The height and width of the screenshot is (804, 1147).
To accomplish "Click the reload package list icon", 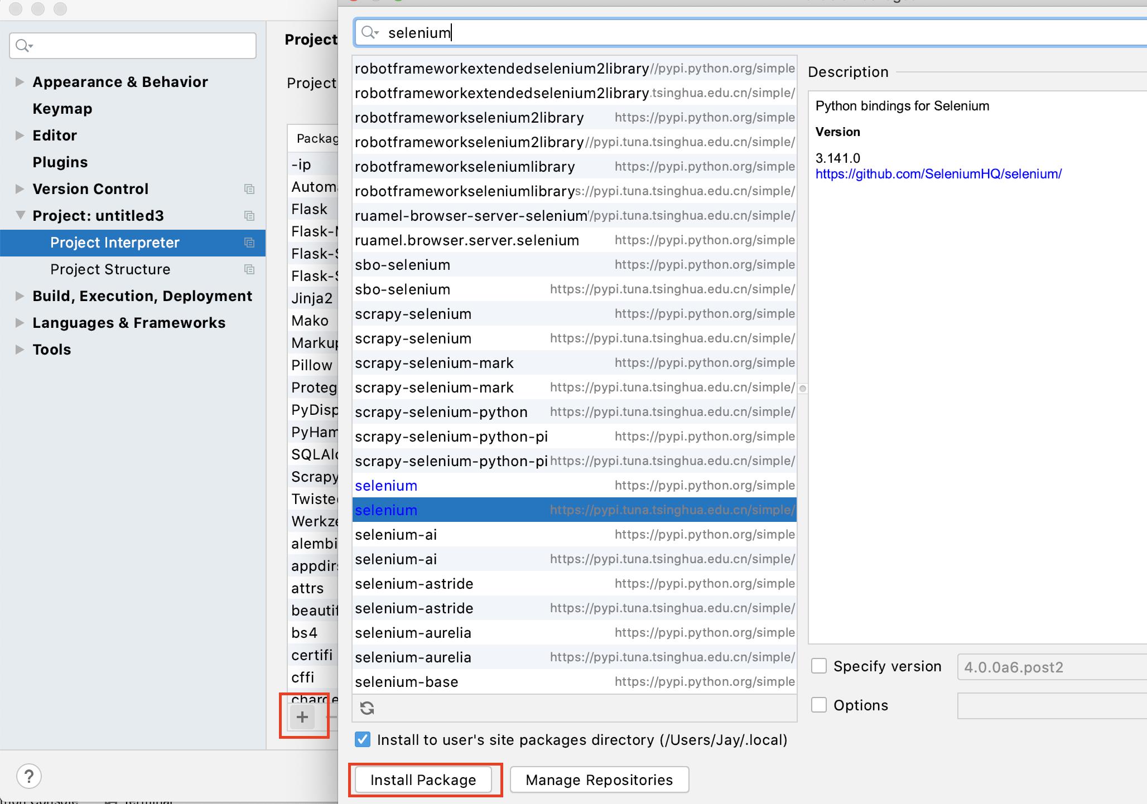I will (x=367, y=708).
